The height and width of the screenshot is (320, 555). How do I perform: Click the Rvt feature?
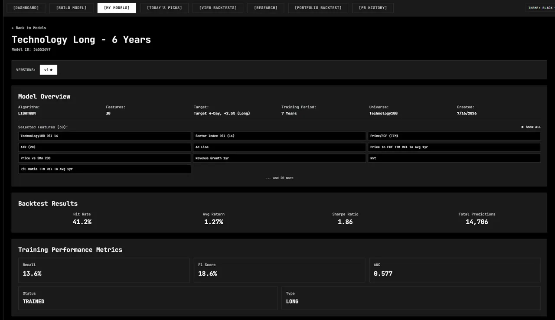tap(454, 158)
